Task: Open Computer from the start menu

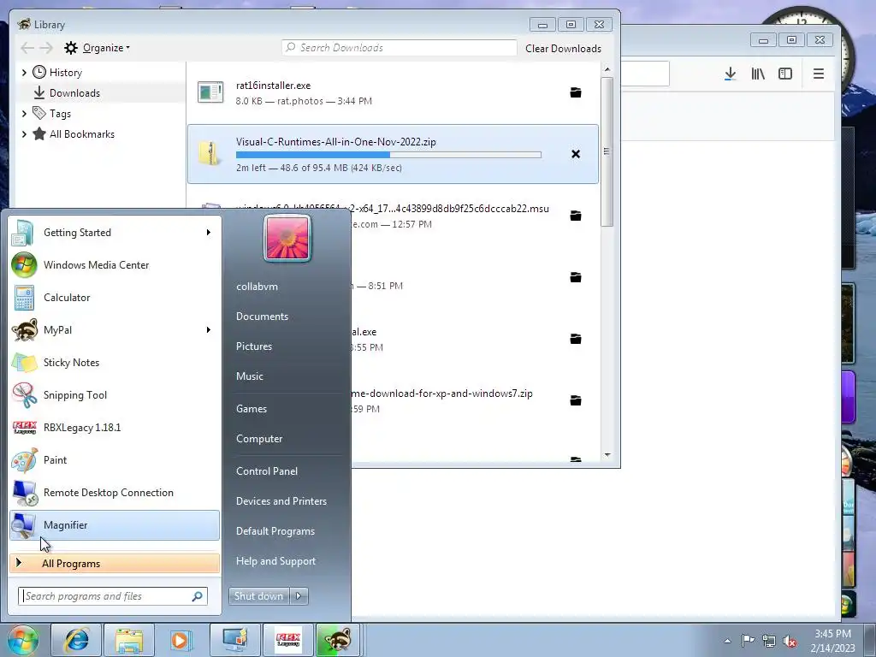Action: 259,439
